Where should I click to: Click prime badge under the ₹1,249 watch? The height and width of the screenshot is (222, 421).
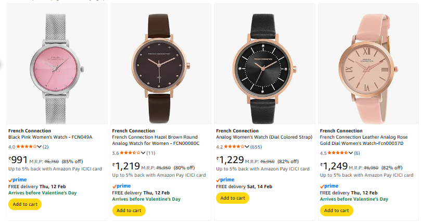click(330, 186)
